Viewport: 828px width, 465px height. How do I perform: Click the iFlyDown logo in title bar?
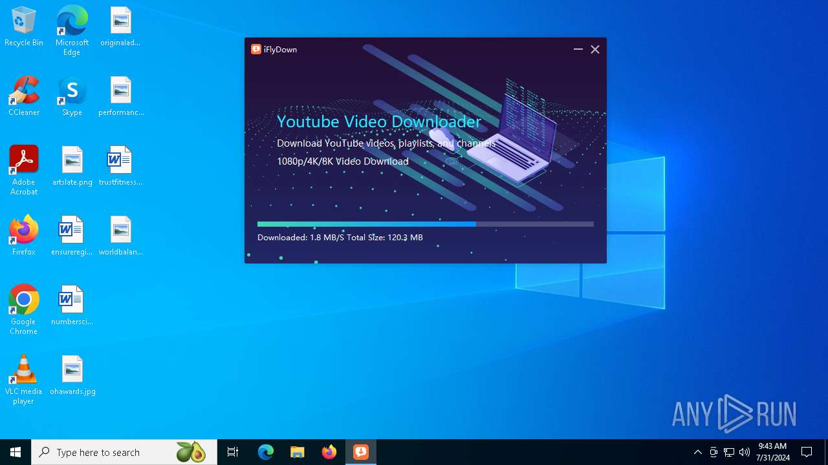(x=256, y=49)
